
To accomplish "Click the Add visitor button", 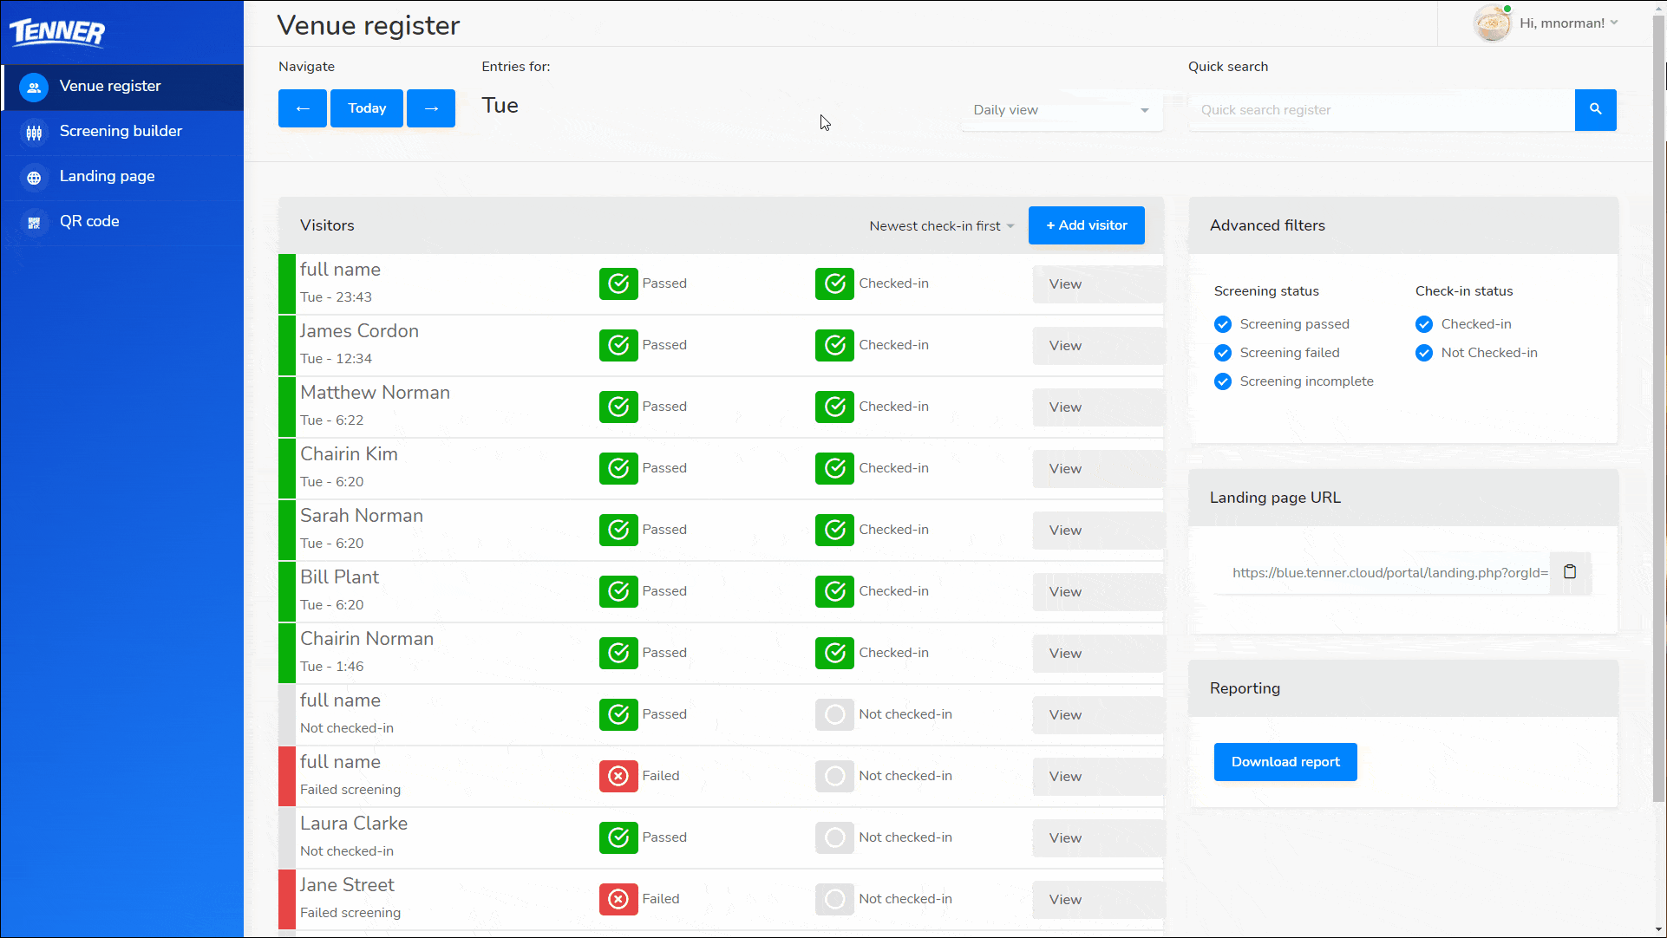I will (x=1086, y=225).
